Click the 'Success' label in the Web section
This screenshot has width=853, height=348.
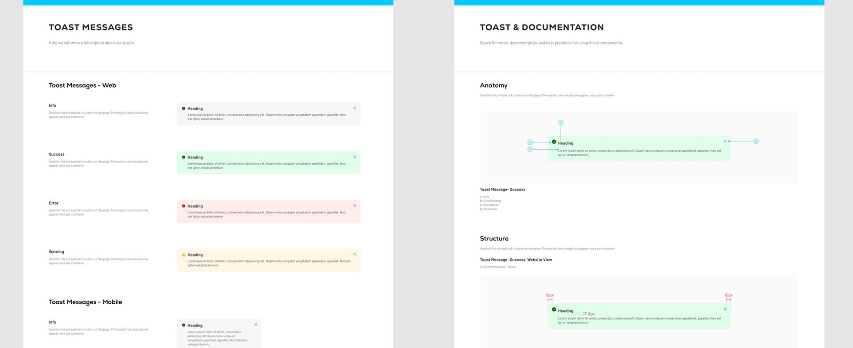pos(57,154)
